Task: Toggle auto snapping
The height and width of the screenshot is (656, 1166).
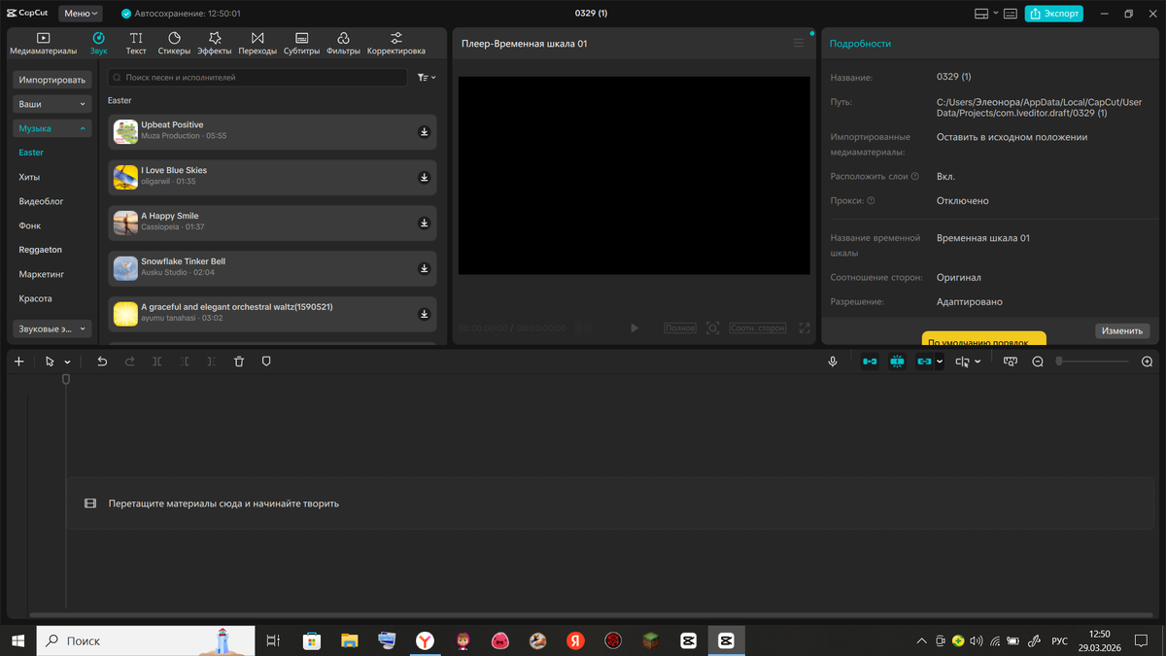Action: (x=897, y=362)
